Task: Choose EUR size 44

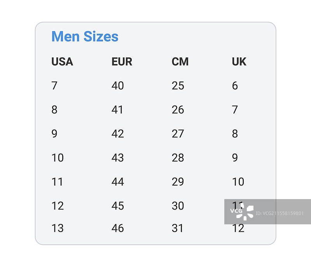Action: point(118,182)
